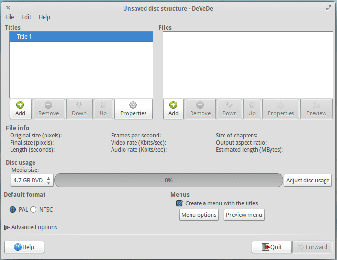Click the Audio rate (Kbits/sec) label
Screen dimensions: 337x260
point(139,150)
